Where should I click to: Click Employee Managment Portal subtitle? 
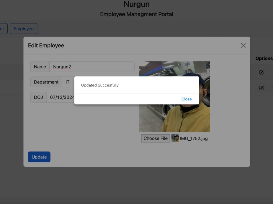coord(137,14)
